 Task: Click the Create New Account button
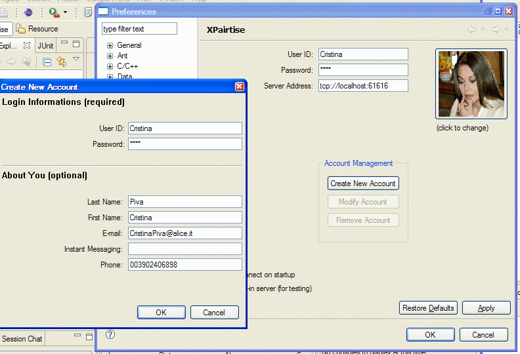(363, 184)
